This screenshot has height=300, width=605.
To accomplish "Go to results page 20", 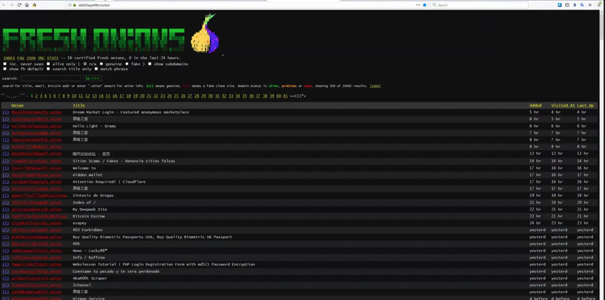I will pos(142,96).
